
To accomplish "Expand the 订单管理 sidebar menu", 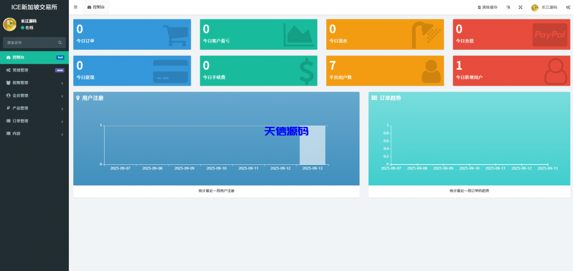I will pyautogui.click(x=34, y=121).
